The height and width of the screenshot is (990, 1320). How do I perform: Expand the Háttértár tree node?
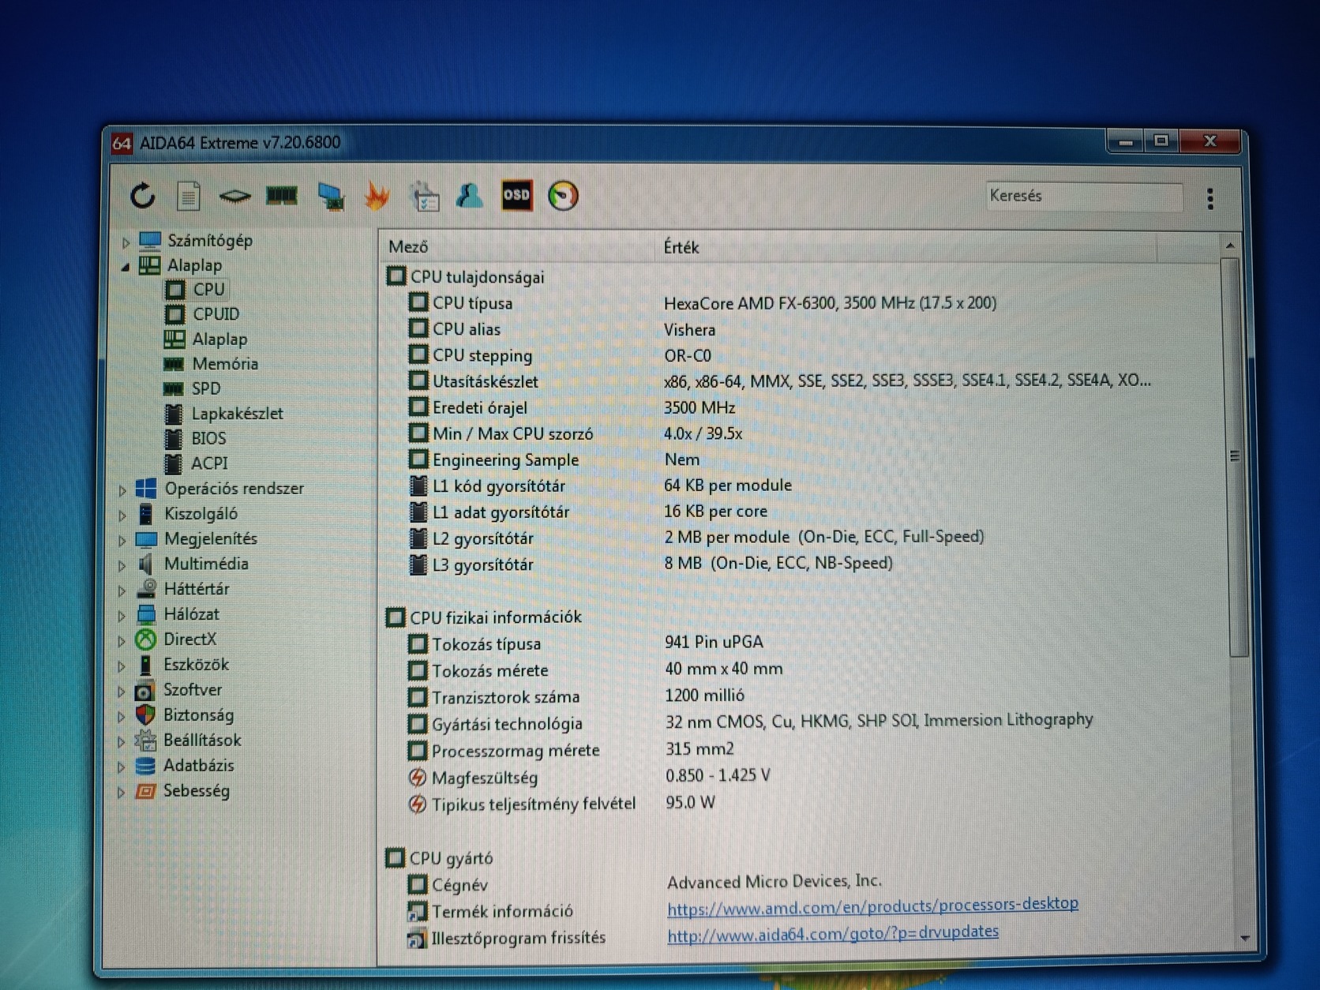(122, 591)
